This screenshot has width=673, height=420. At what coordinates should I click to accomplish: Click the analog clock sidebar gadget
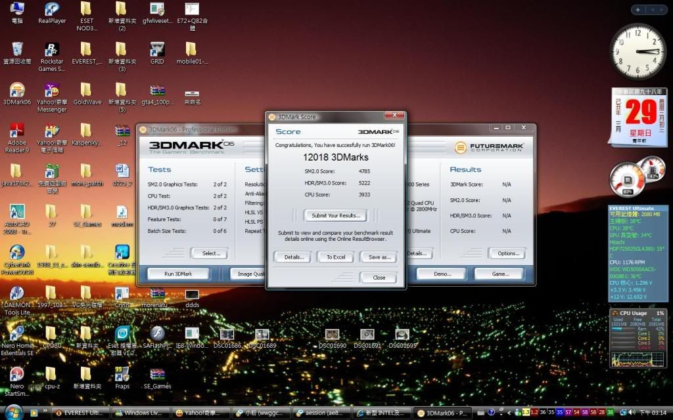pos(638,51)
